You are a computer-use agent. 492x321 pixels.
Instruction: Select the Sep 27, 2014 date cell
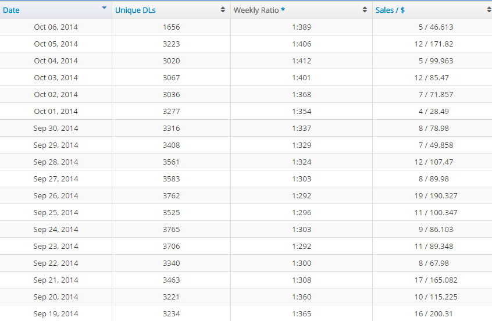point(56,179)
